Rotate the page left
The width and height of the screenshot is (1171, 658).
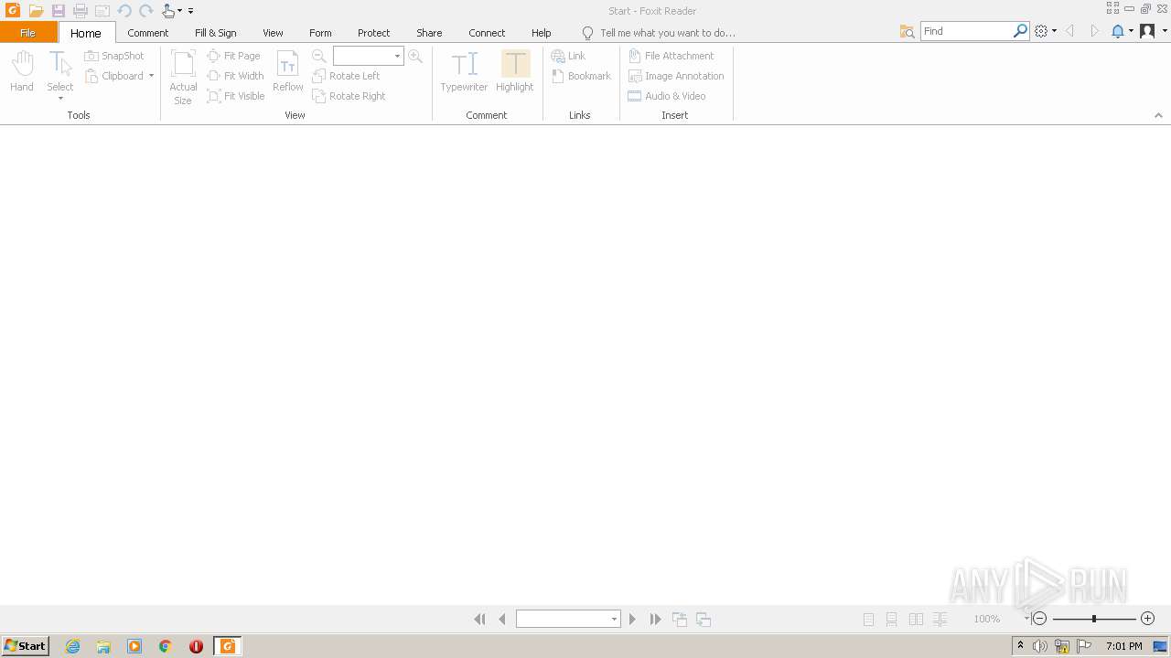tap(346, 76)
